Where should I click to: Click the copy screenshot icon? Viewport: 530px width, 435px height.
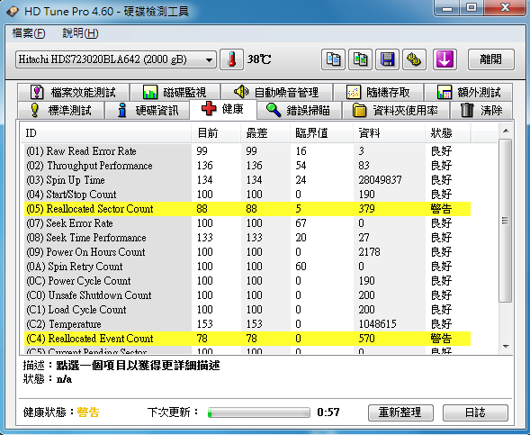pos(360,59)
